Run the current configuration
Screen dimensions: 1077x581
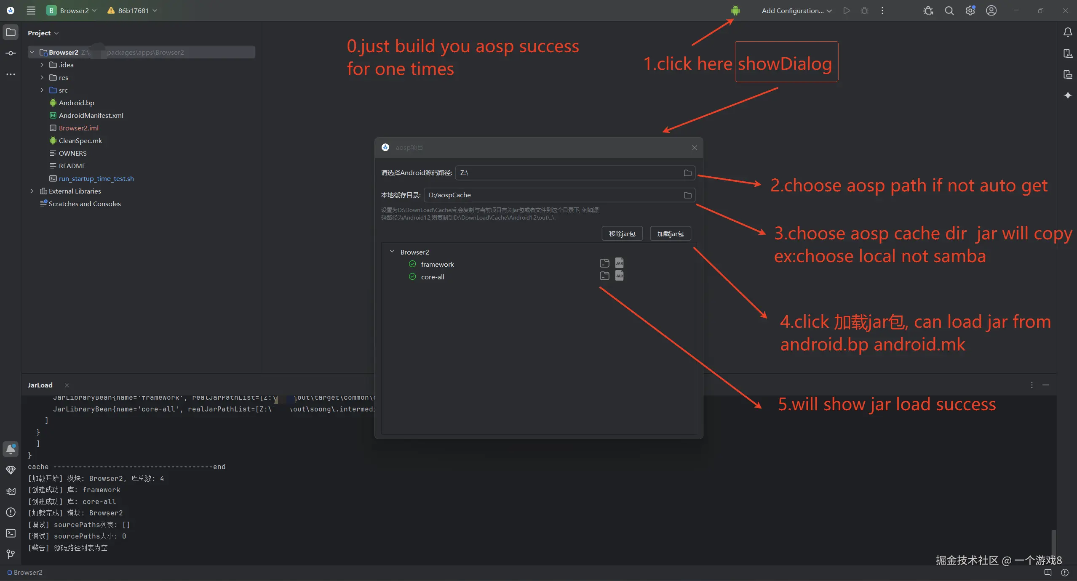pyautogui.click(x=847, y=11)
